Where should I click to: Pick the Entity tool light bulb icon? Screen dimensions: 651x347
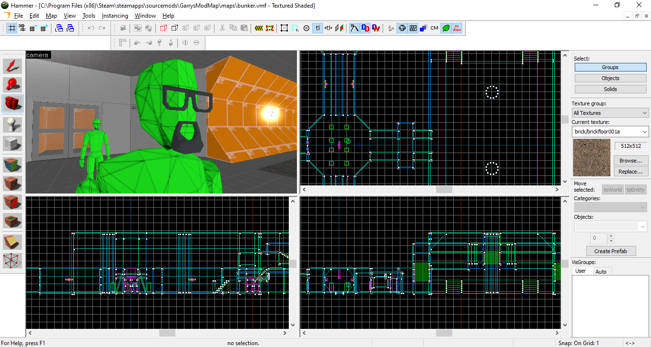click(x=12, y=125)
